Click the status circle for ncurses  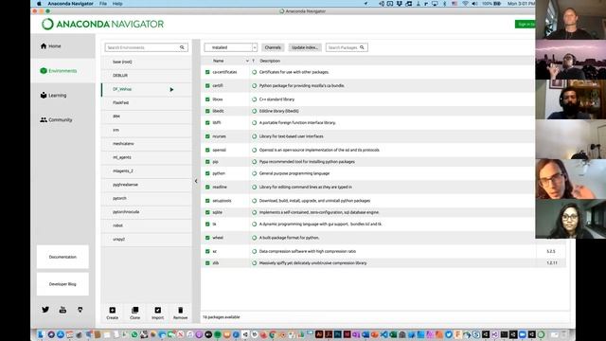pos(255,136)
